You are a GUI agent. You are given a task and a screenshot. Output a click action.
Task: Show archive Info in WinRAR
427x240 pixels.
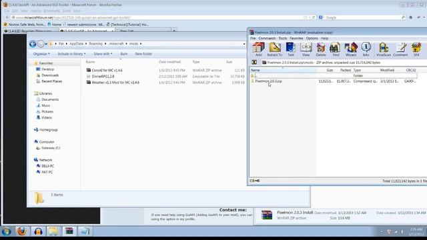pos(366,49)
